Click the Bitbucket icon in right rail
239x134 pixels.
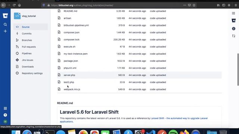[233, 20]
